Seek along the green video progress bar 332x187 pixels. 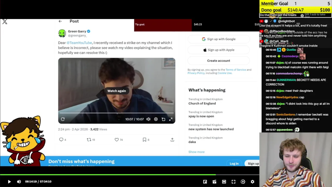(x=130, y=175)
